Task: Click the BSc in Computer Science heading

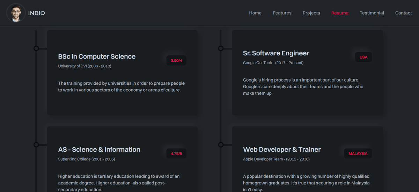Action: (97, 56)
